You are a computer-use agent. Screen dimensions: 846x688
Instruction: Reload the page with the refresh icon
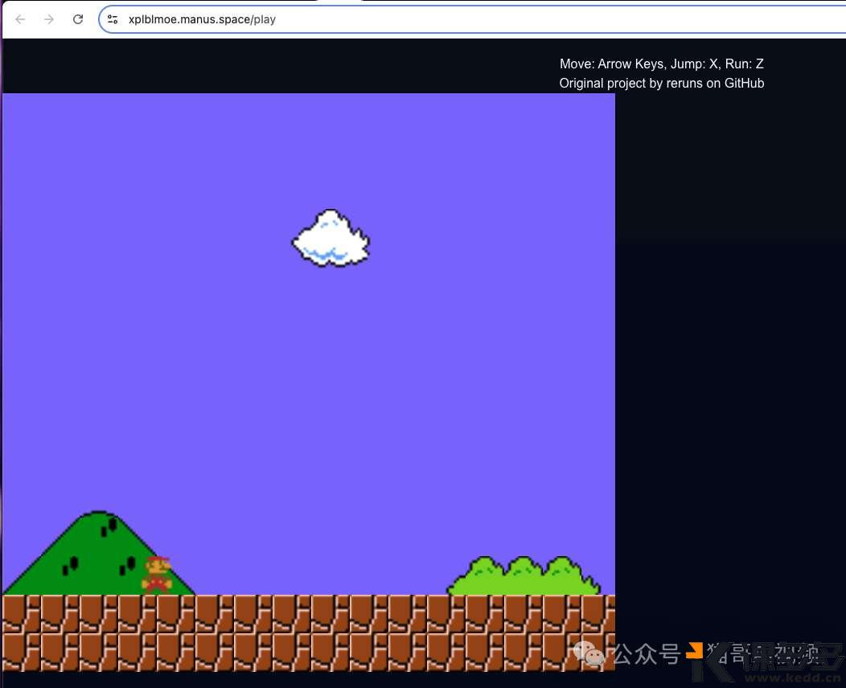coord(78,19)
